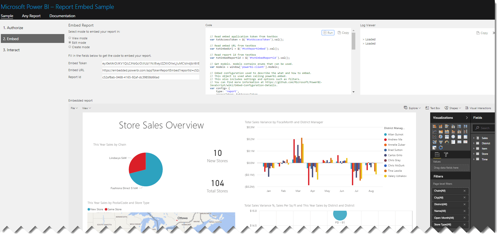499x237 pixels.
Task: Select the pie chart visualization
Action: click(441, 136)
